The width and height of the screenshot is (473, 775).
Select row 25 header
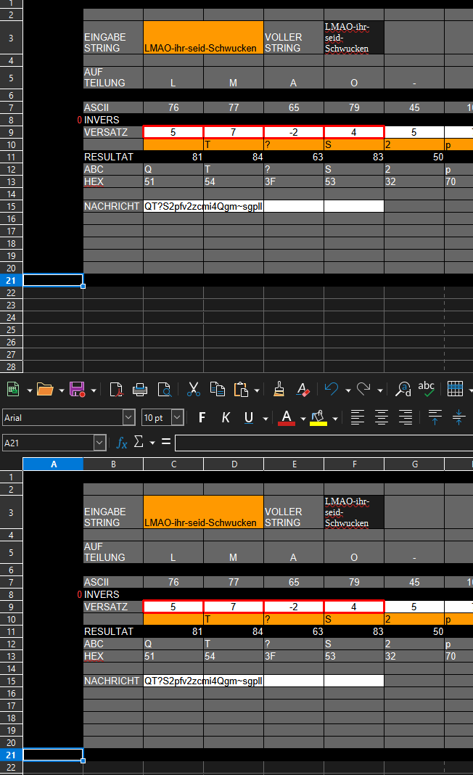coord(11,329)
